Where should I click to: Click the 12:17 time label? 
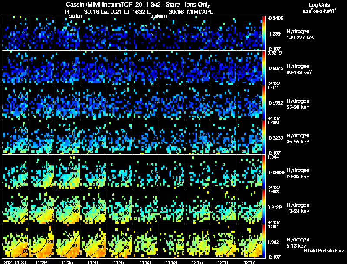[249, 262]
